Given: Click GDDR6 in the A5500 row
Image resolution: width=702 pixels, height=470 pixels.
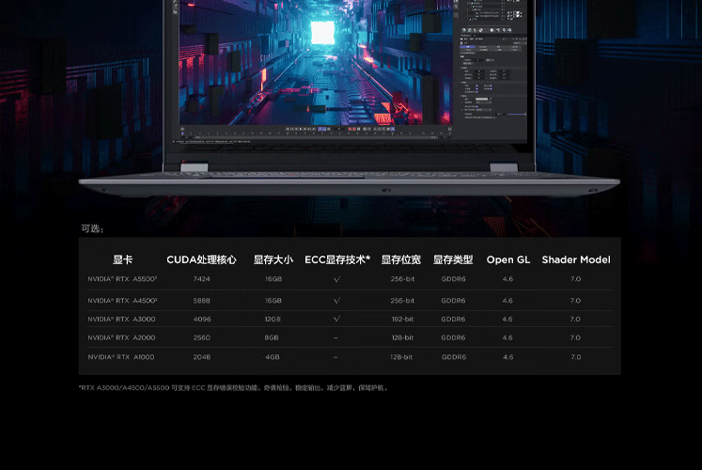Looking at the screenshot, I should (x=453, y=279).
